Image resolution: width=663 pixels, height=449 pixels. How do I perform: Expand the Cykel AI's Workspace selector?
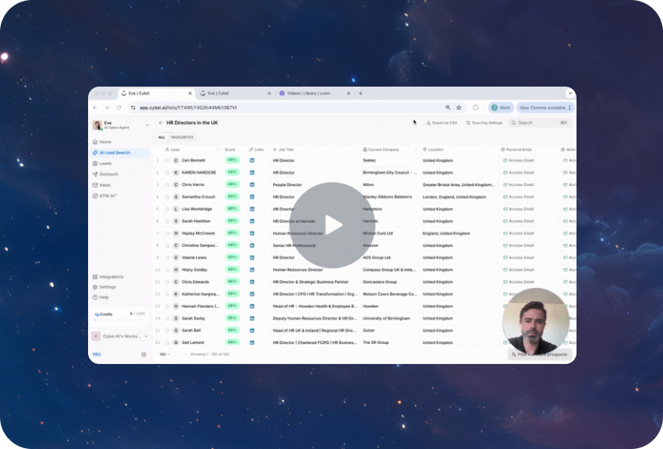pos(146,336)
